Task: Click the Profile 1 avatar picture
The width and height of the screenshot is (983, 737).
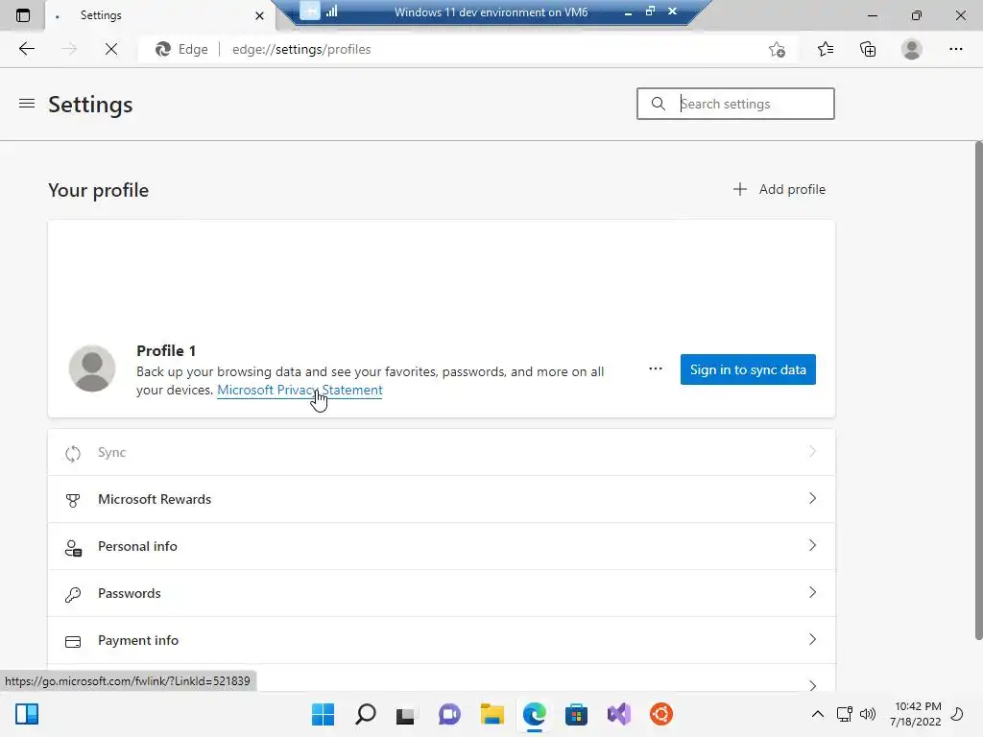Action: pos(92,368)
